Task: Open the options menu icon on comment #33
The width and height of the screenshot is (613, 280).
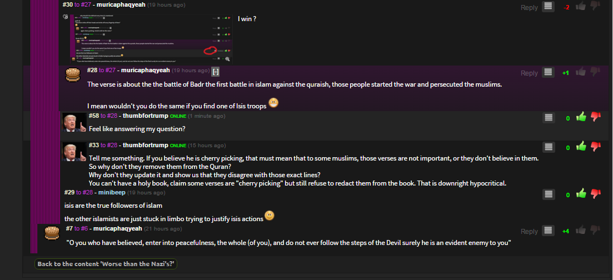Action: click(549, 147)
